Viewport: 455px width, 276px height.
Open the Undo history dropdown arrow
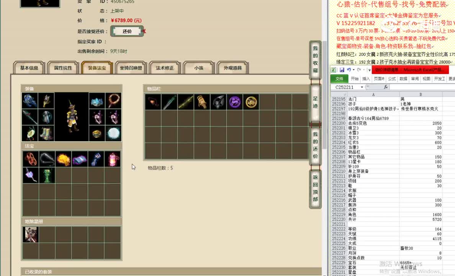point(354,70)
